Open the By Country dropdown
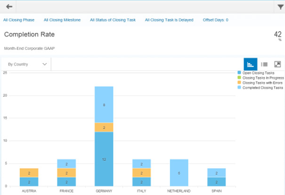 [27, 64]
